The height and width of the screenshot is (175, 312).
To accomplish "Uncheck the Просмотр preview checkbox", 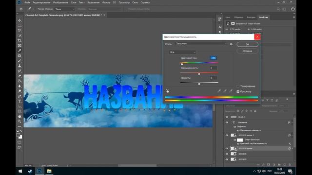I will tap(238, 91).
